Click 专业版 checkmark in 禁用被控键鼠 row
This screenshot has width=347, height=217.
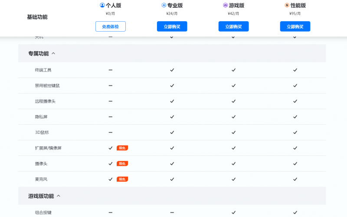172,86
